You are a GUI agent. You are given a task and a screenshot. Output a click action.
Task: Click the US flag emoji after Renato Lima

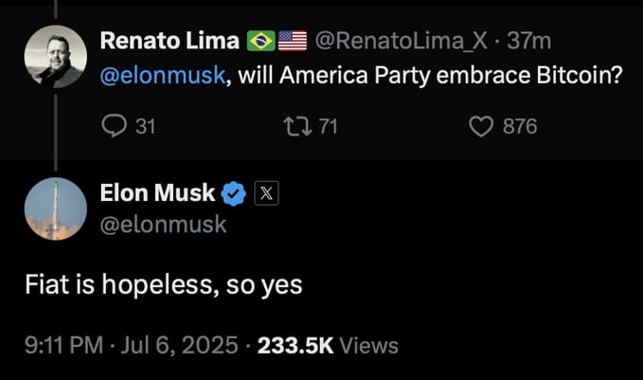[x=293, y=41]
